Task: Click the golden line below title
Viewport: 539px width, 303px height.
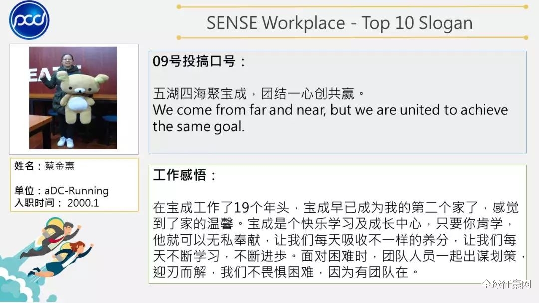Action: click(352, 37)
